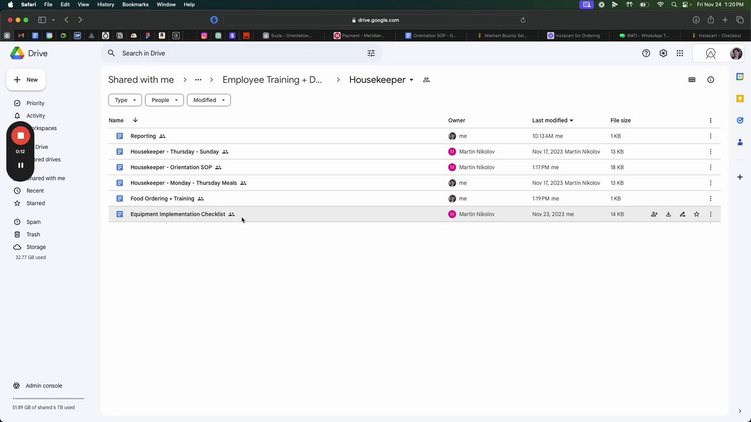Go to the Google Drive home logo
The height and width of the screenshot is (422, 751).
point(29,53)
